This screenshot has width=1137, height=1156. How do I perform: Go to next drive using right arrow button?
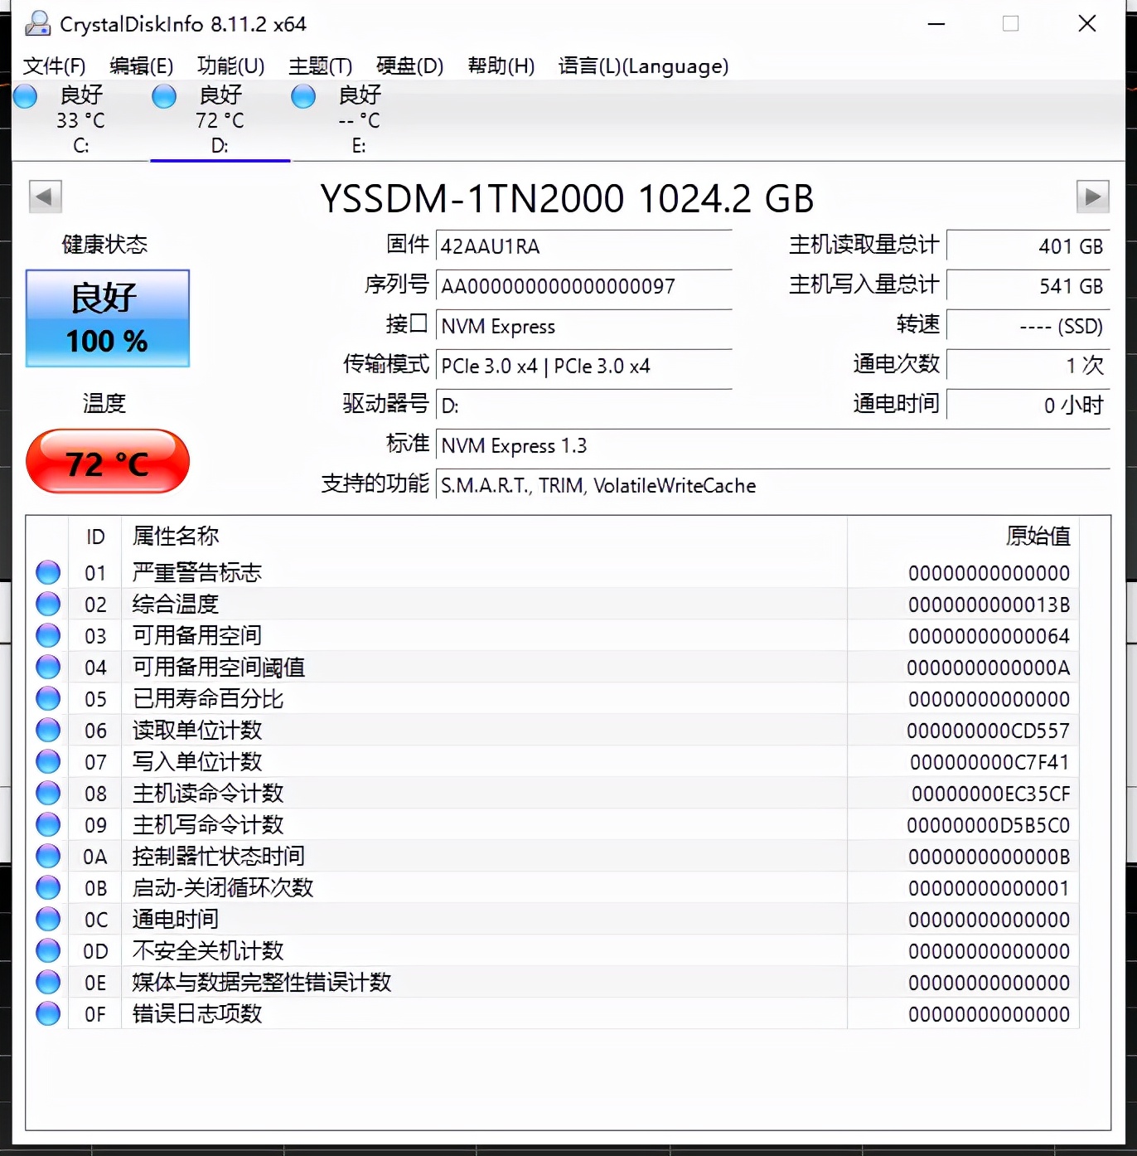pos(1091,197)
